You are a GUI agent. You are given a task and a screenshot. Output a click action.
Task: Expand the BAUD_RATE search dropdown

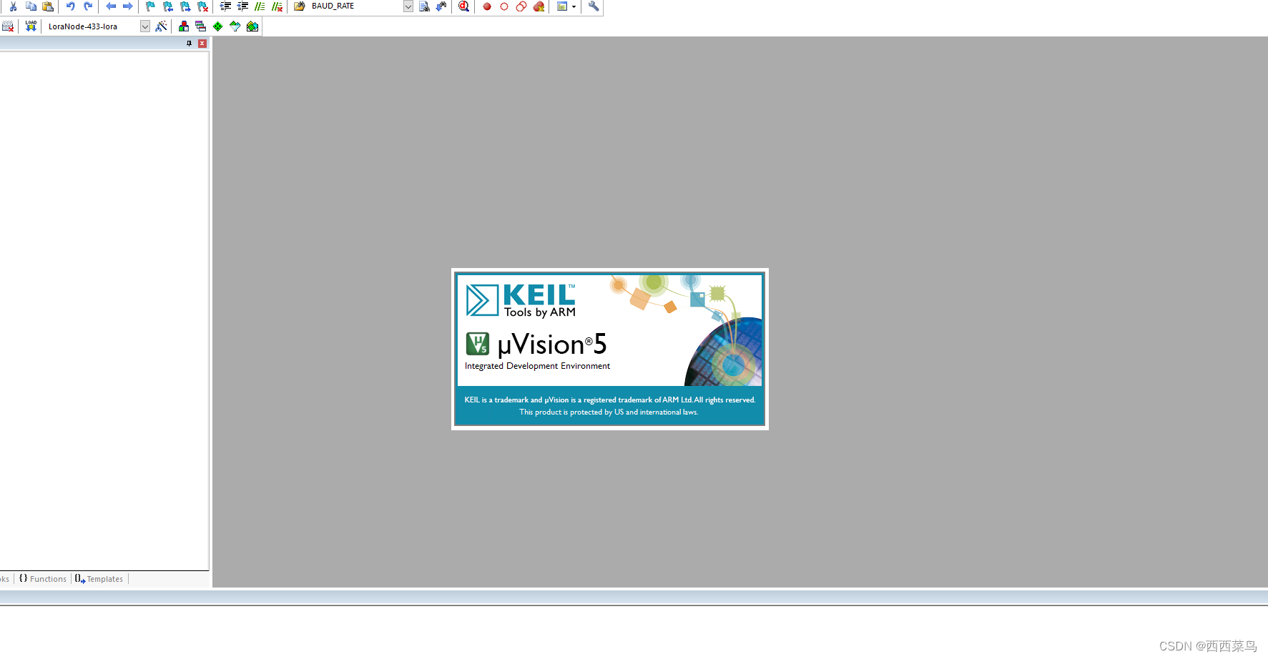(408, 6)
